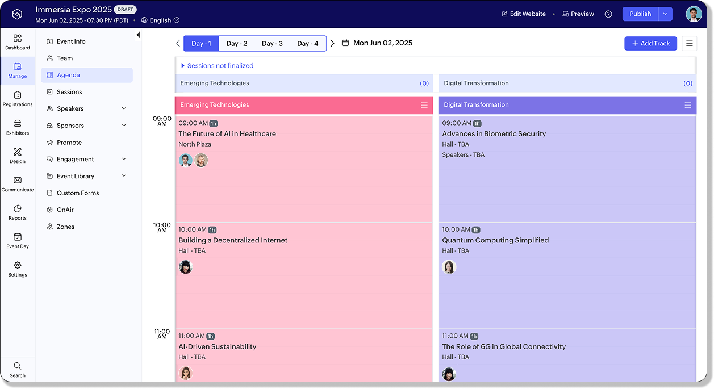This screenshot has width=714, height=389.
Task: Open Event Info in sidebar
Action: [87, 41]
